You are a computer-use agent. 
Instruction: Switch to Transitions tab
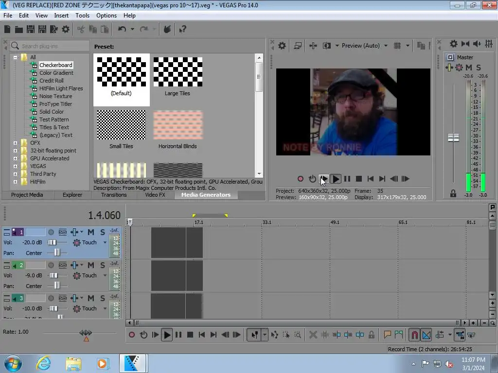pos(114,195)
